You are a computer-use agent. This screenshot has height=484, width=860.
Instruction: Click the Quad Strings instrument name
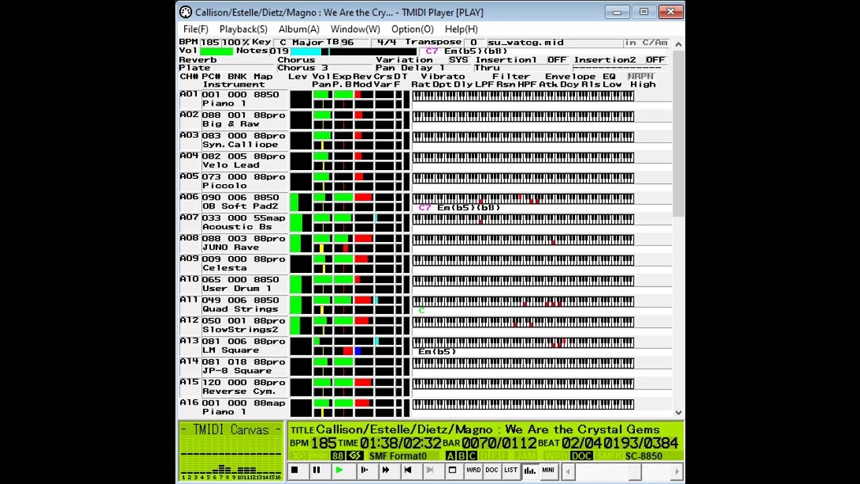point(240,309)
